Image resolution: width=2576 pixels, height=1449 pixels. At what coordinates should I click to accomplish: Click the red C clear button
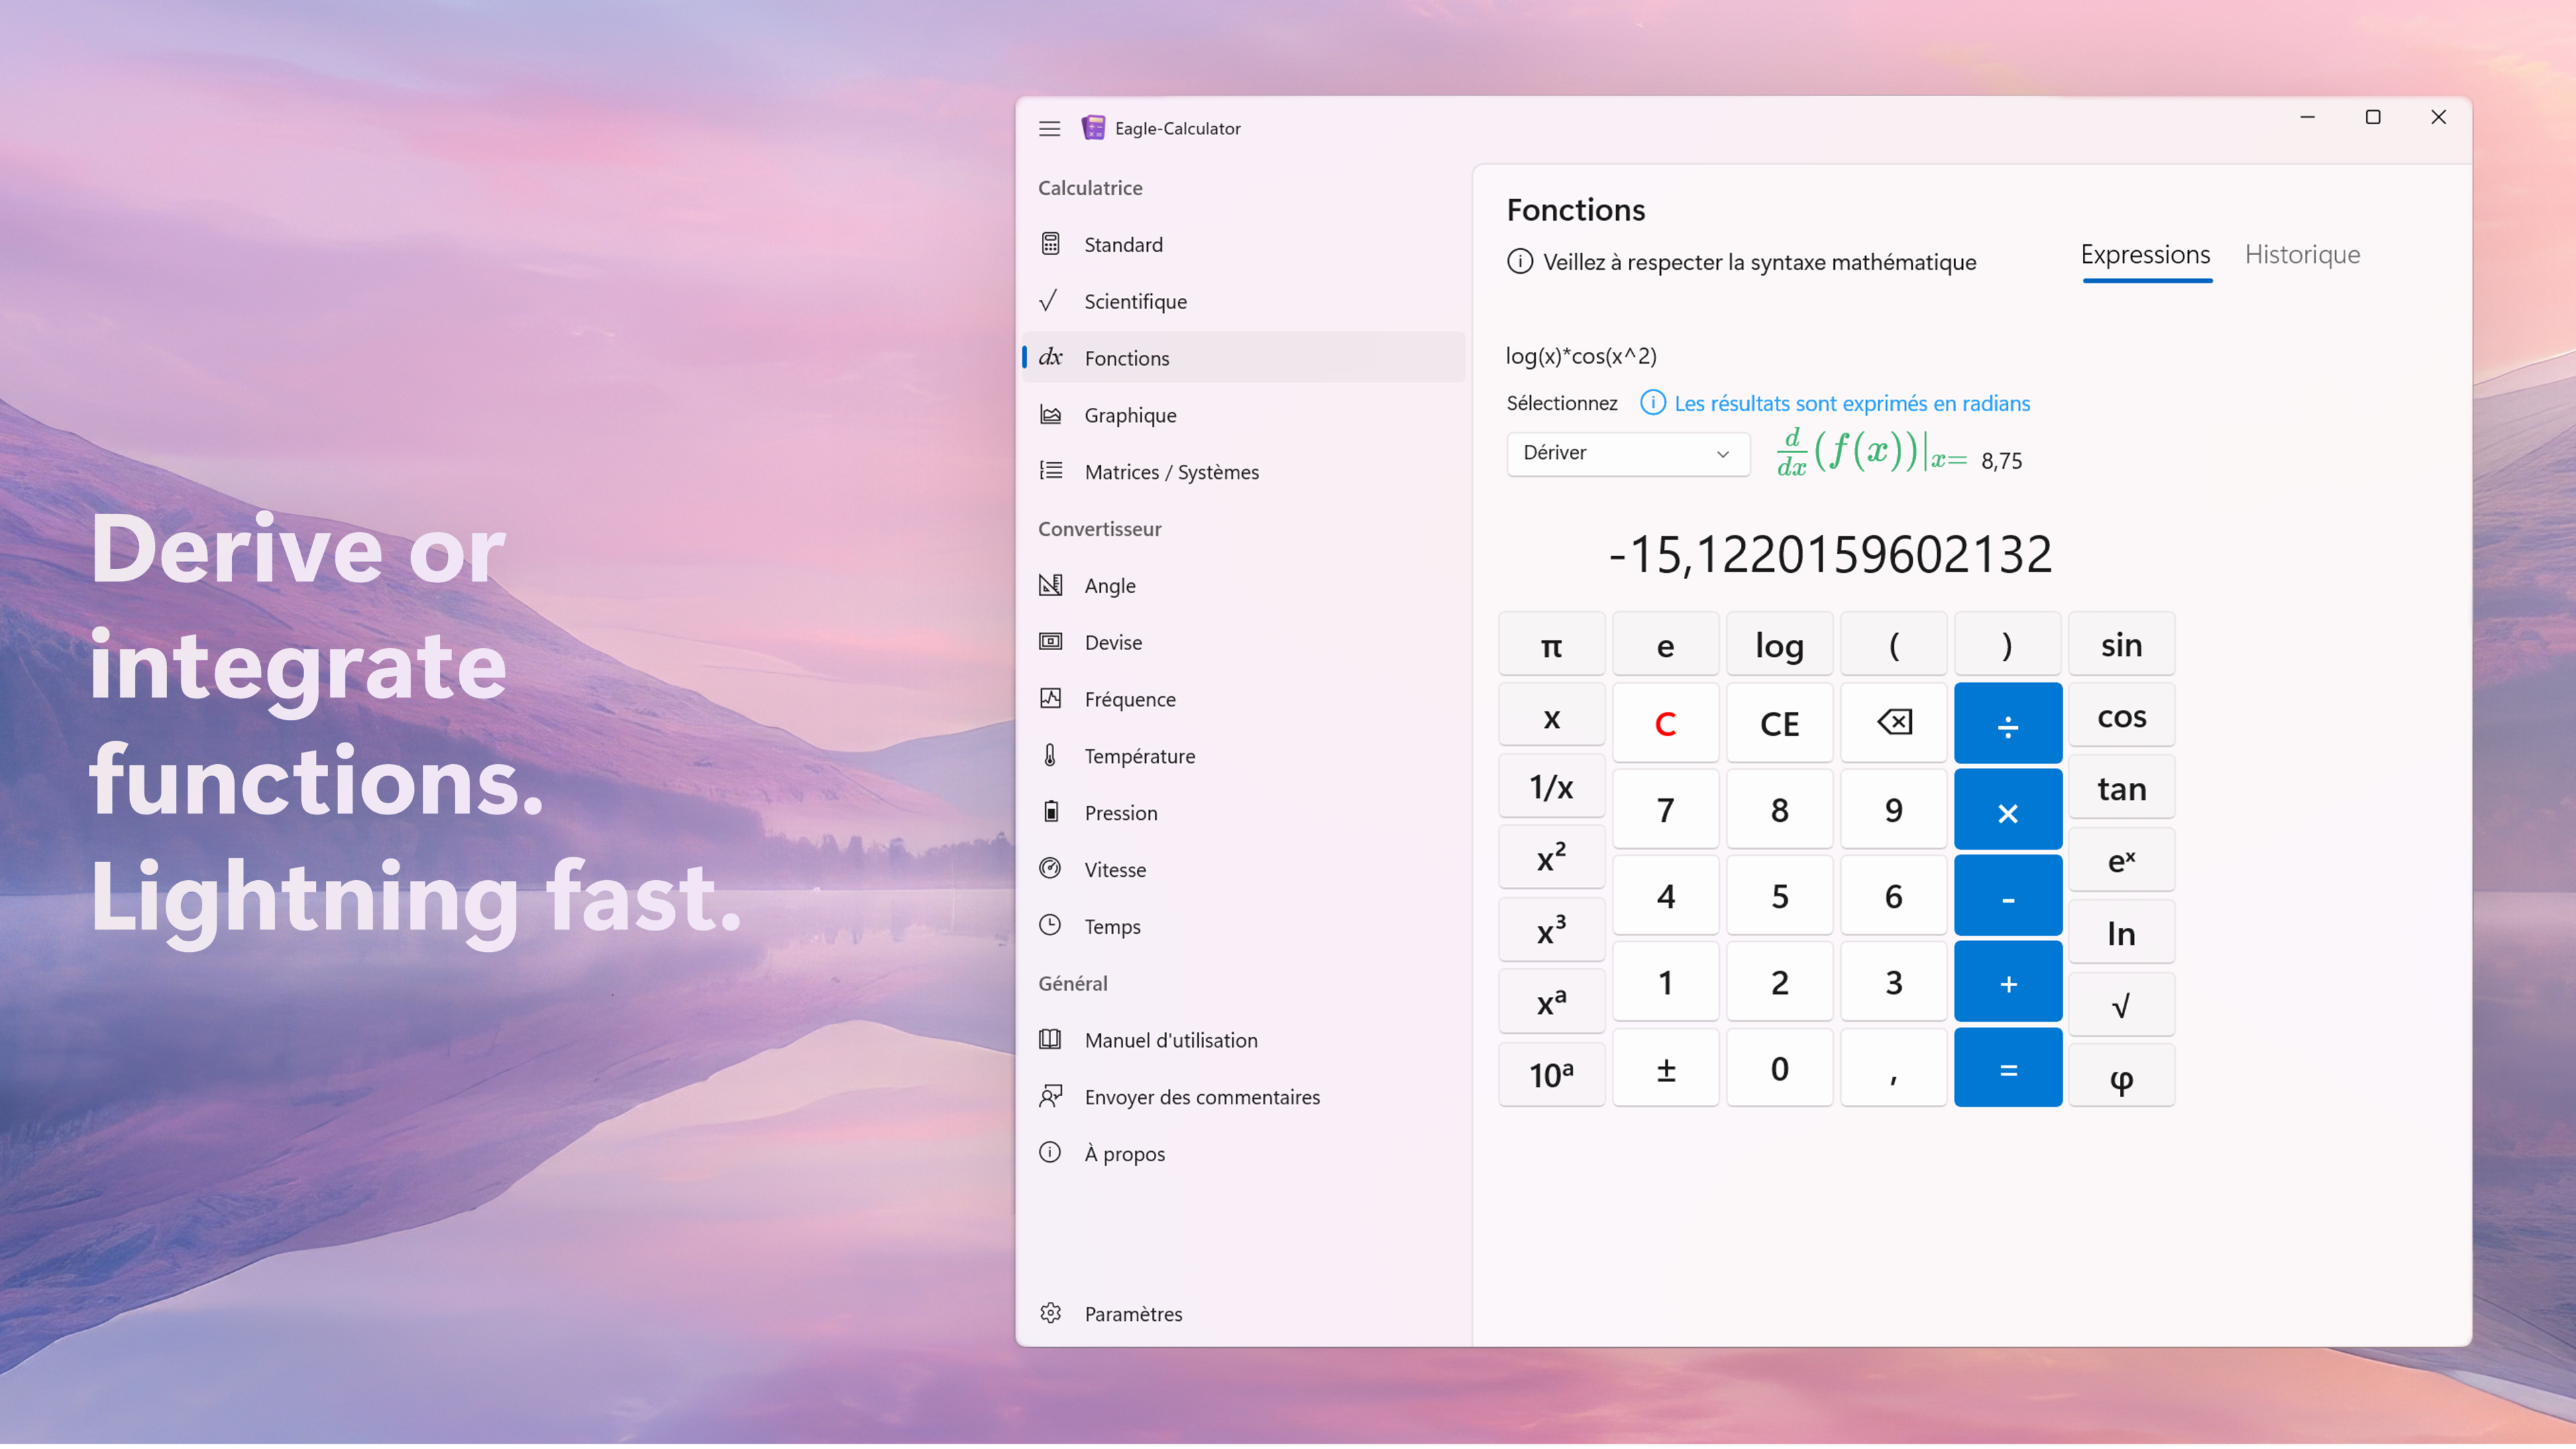pyautogui.click(x=1665, y=723)
